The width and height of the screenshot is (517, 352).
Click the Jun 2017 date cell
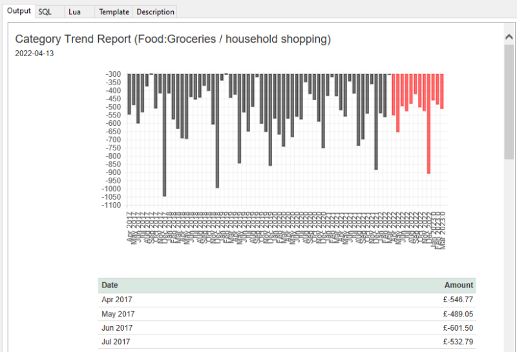[118, 328]
